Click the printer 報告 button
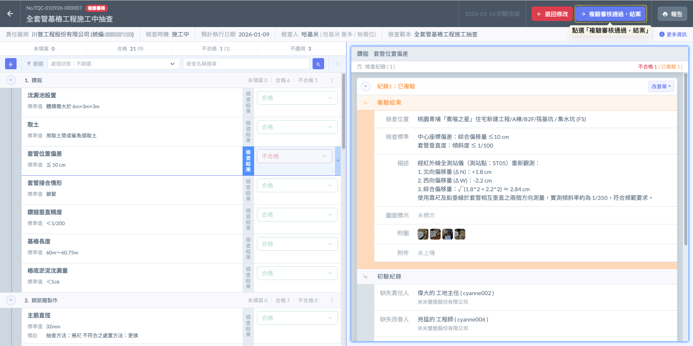Image resolution: width=693 pixels, height=346 pixels. point(672,14)
